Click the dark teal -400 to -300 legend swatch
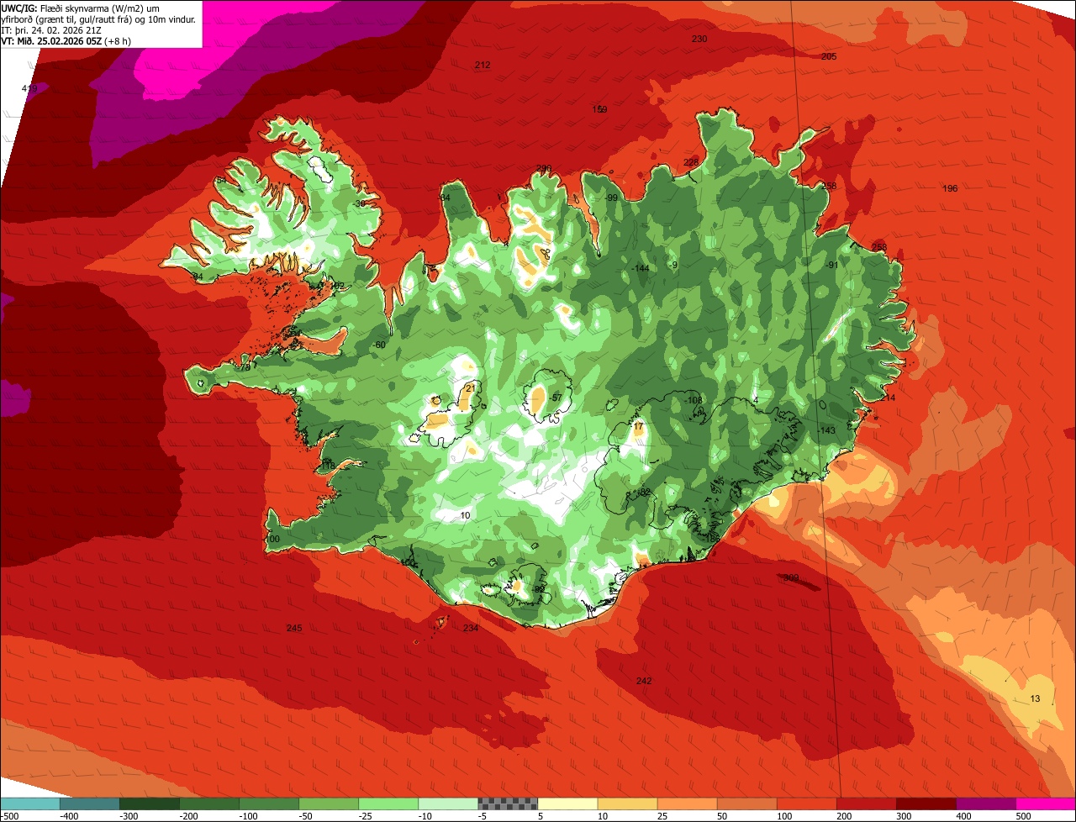1076x822 pixels. 90,803
